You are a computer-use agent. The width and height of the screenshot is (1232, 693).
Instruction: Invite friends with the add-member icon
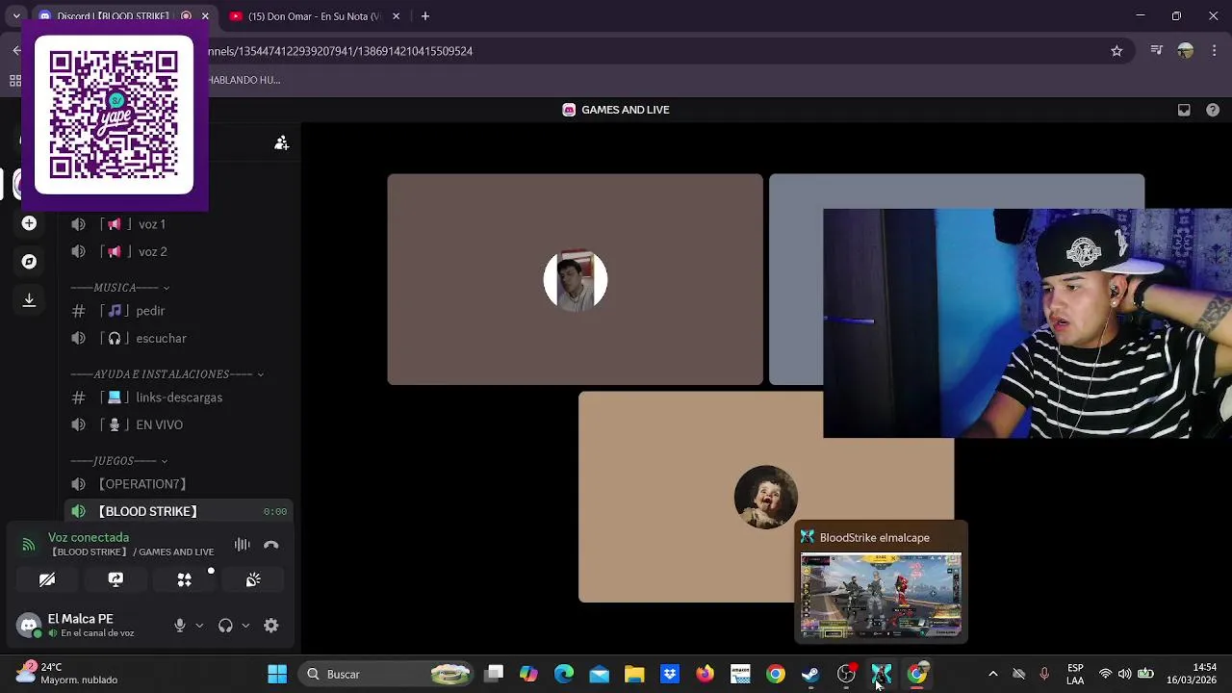click(282, 142)
